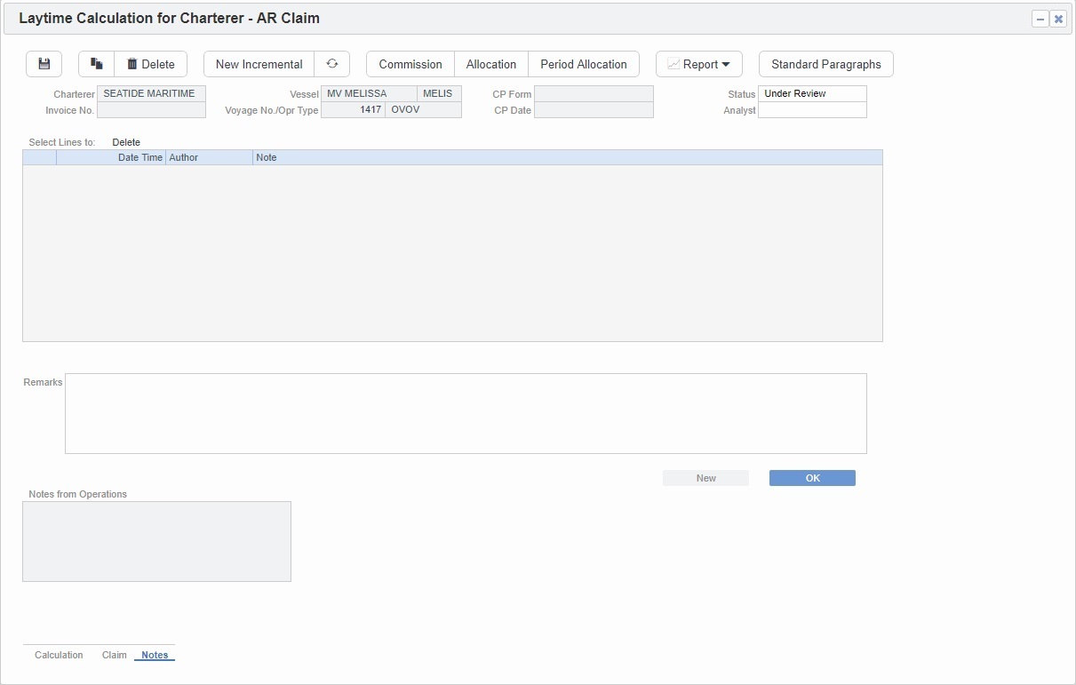Open Period Allocation
This screenshot has height=685, width=1076.
(584, 64)
